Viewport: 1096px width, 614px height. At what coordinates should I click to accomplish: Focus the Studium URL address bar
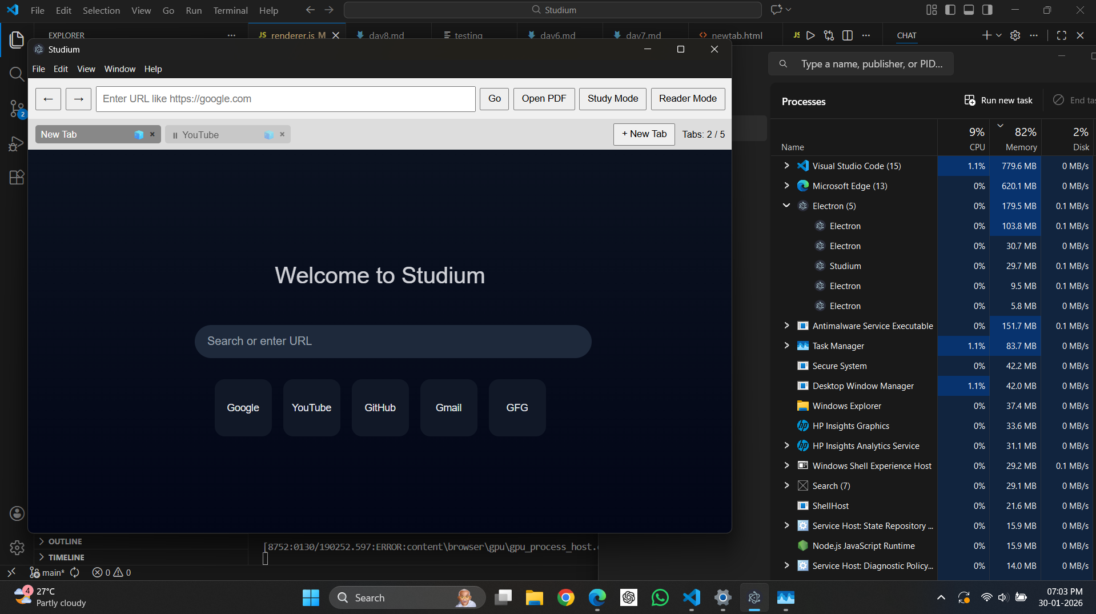[286, 99]
